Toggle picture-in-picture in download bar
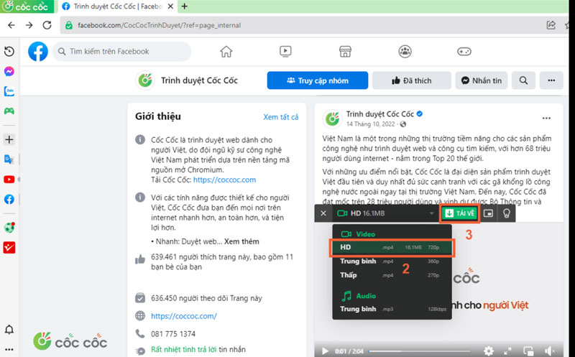 point(488,213)
